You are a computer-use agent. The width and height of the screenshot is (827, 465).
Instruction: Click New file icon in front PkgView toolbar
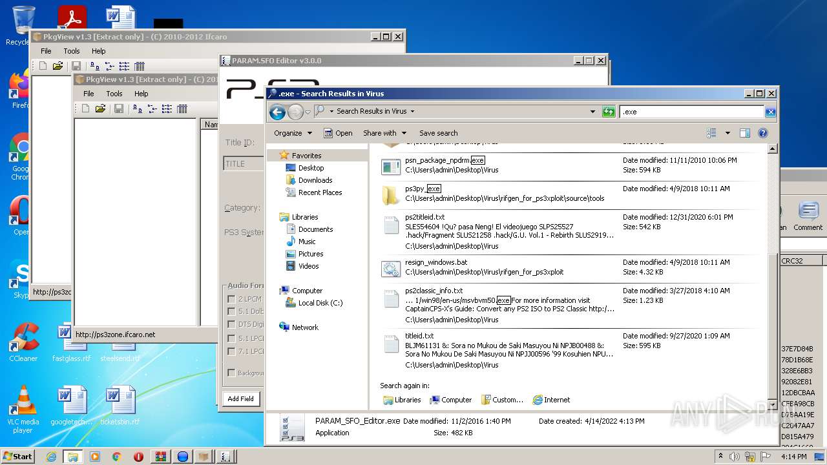[x=85, y=108]
